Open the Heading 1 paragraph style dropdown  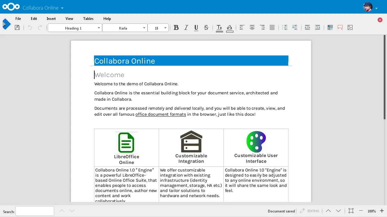pos(75,28)
